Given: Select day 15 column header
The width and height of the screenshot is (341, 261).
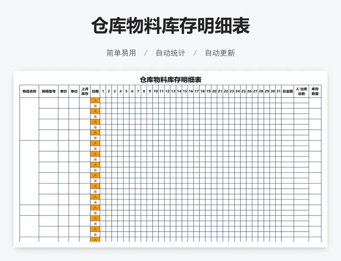Looking at the screenshot, I should pos(185,91).
